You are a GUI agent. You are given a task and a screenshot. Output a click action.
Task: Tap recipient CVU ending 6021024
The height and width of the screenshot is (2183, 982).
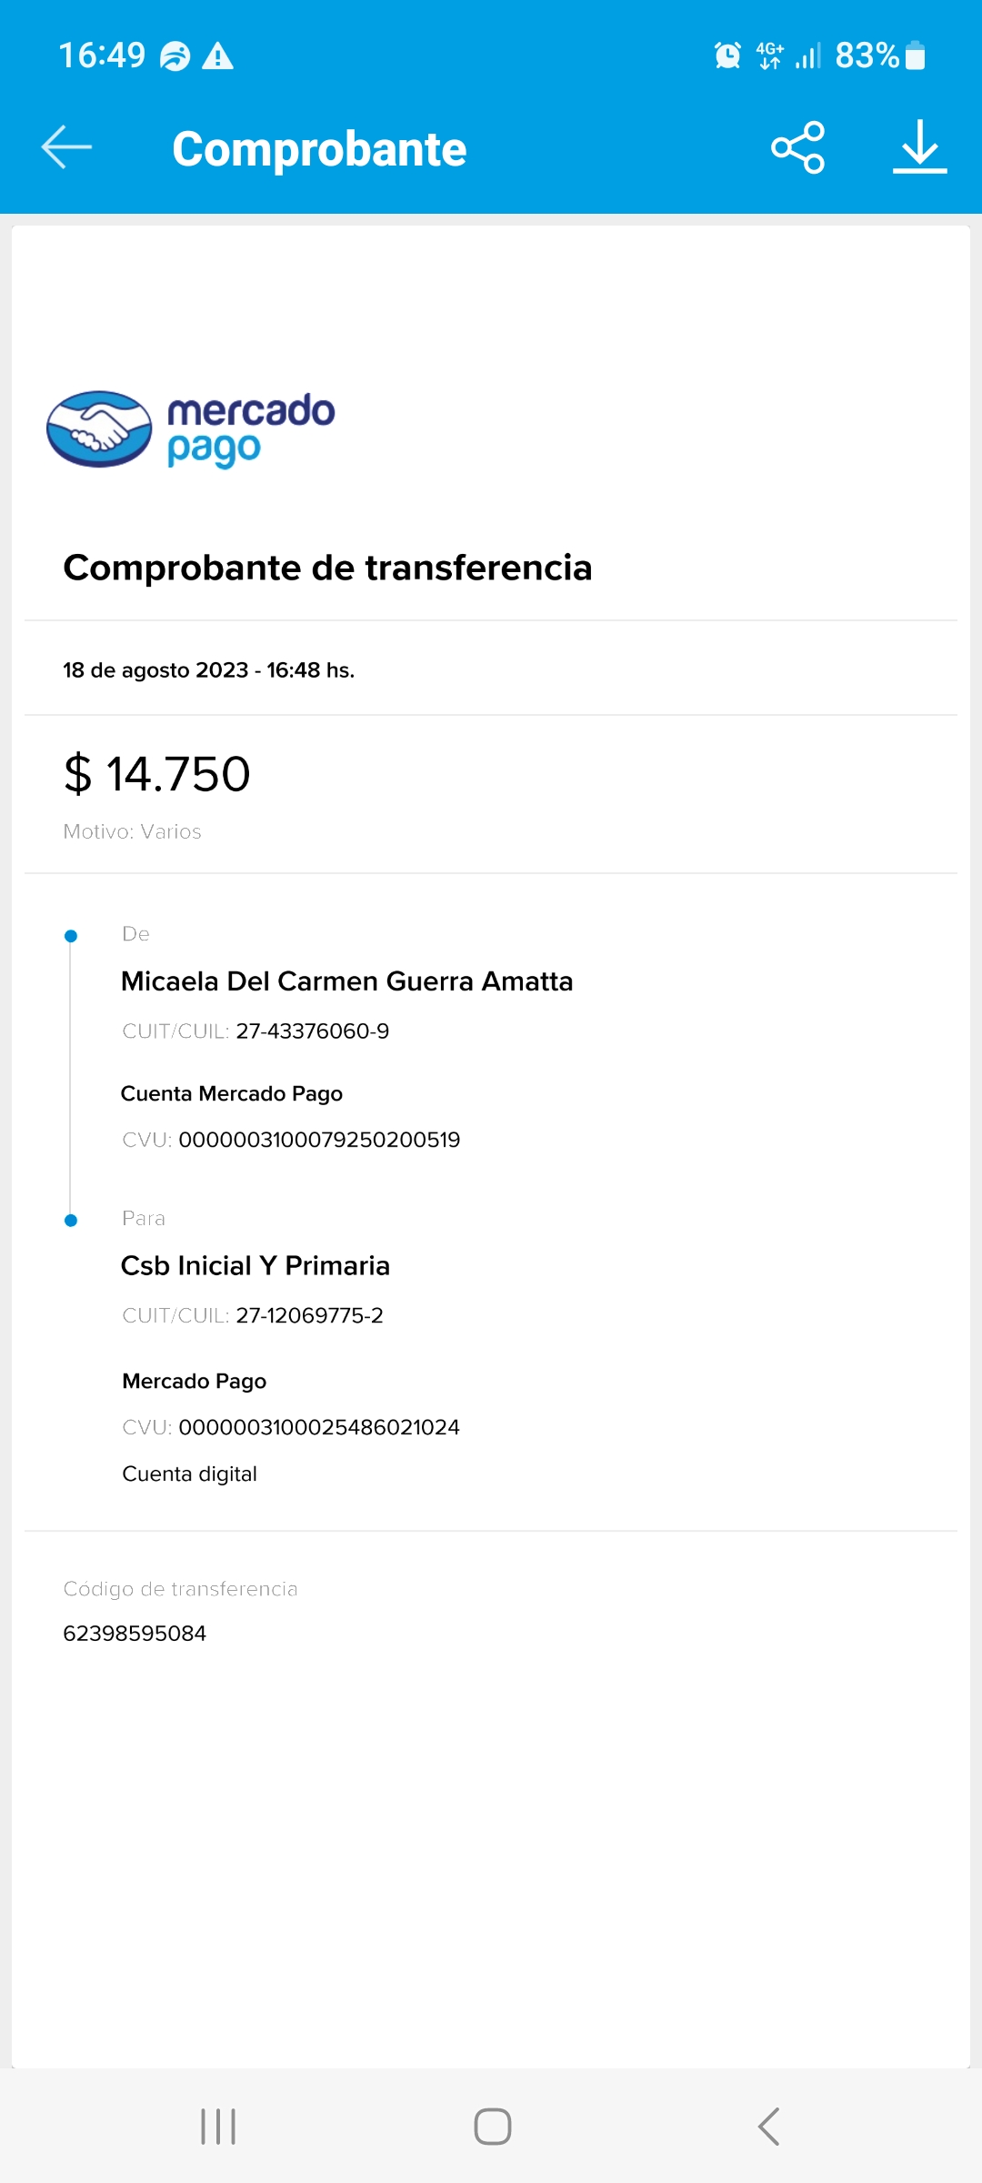pos(318,1427)
